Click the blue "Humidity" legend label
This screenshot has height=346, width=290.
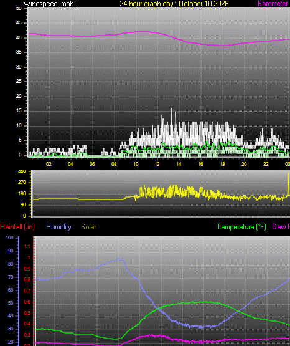[58, 227]
